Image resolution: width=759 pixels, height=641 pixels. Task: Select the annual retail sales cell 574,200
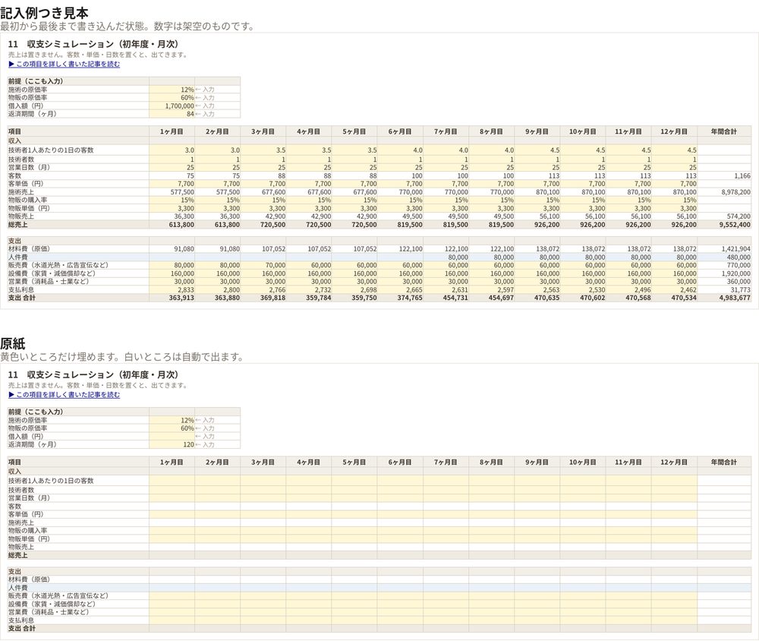tap(725, 216)
